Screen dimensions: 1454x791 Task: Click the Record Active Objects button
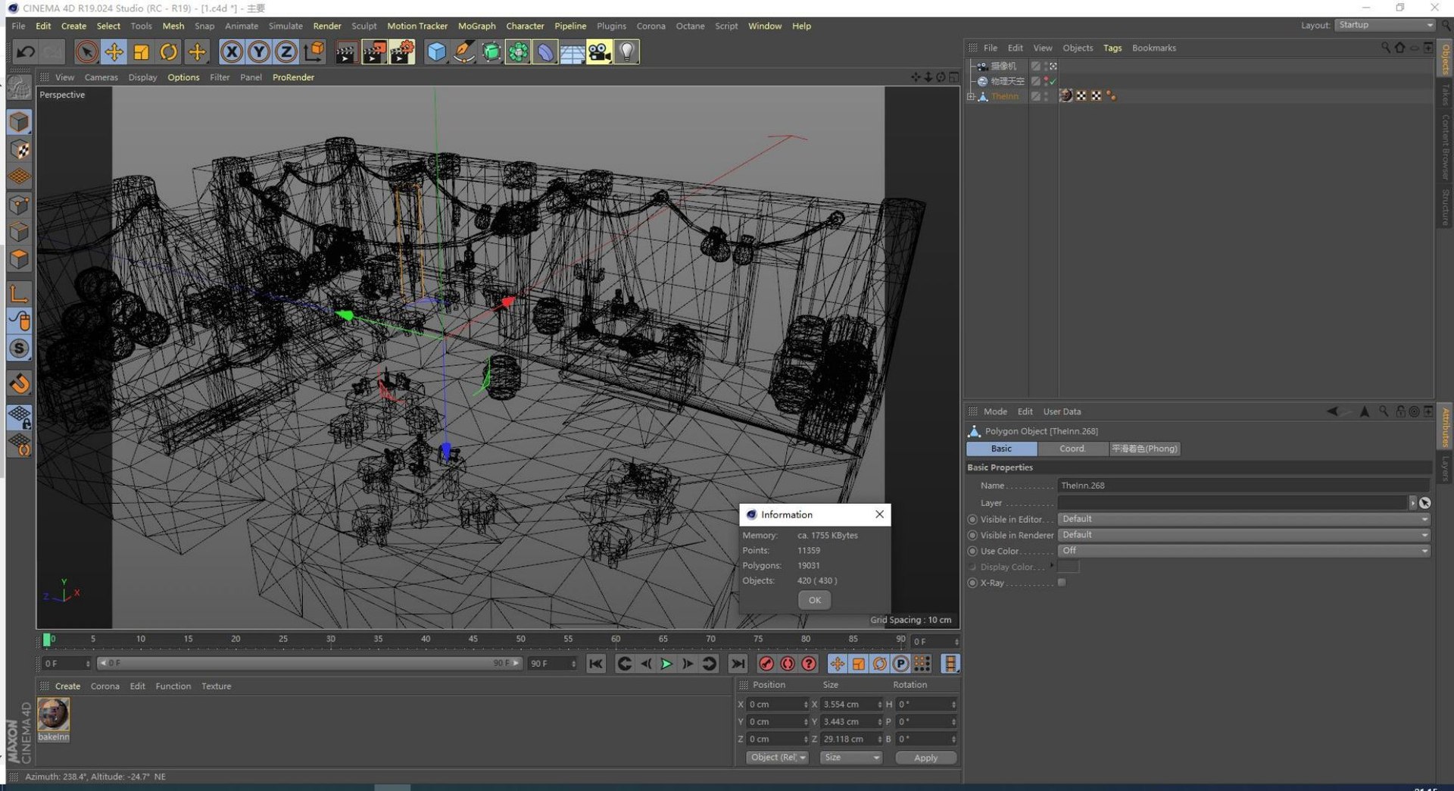(766, 664)
